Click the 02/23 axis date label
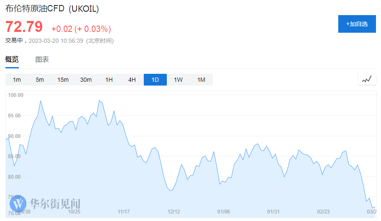Image resolution: width=381 pixels, height=221 pixels. point(323,212)
